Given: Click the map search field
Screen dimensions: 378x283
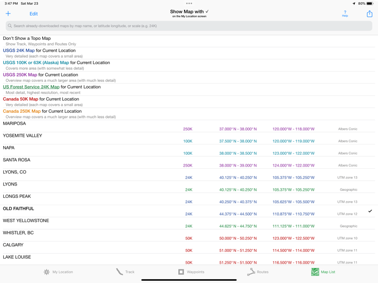Looking at the screenshot, I should 189,26.
